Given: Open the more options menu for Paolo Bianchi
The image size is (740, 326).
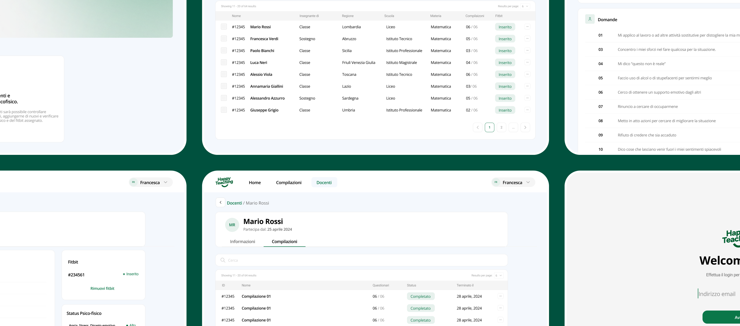Looking at the screenshot, I should [527, 51].
